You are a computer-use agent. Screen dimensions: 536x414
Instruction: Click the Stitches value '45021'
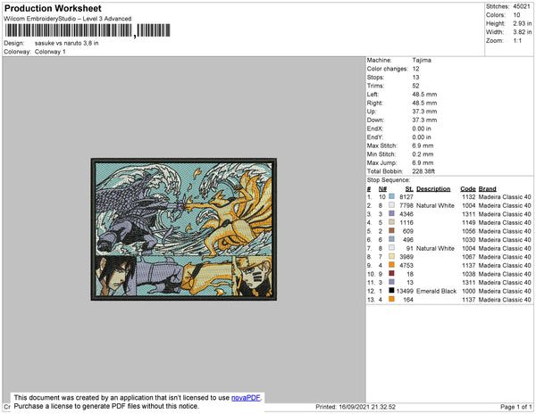coord(522,6)
